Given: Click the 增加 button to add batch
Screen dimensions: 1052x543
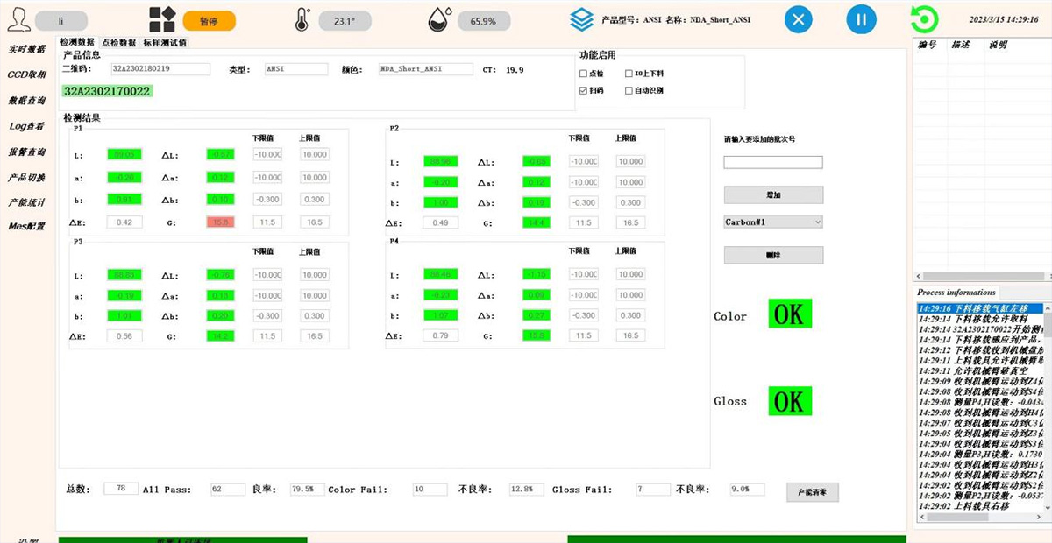Looking at the screenshot, I should tap(773, 194).
